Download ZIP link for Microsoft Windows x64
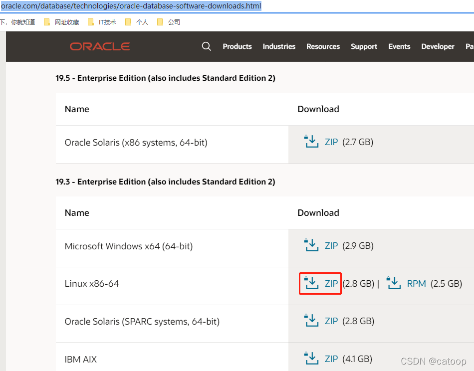 click(331, 246)
